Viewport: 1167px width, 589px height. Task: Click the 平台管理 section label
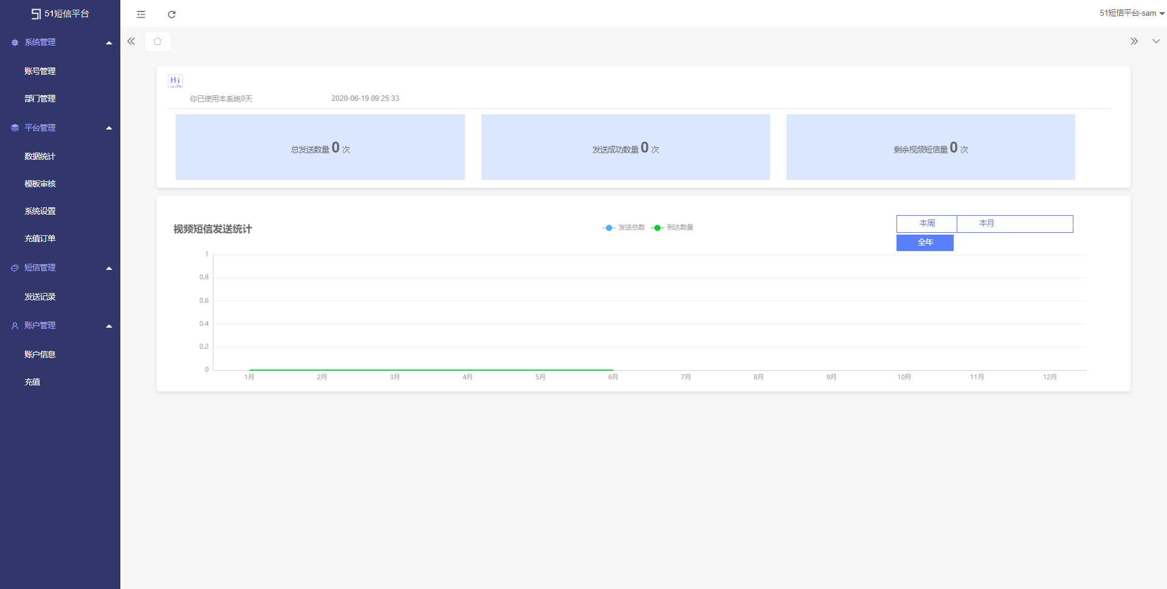(x=40, y=128)
